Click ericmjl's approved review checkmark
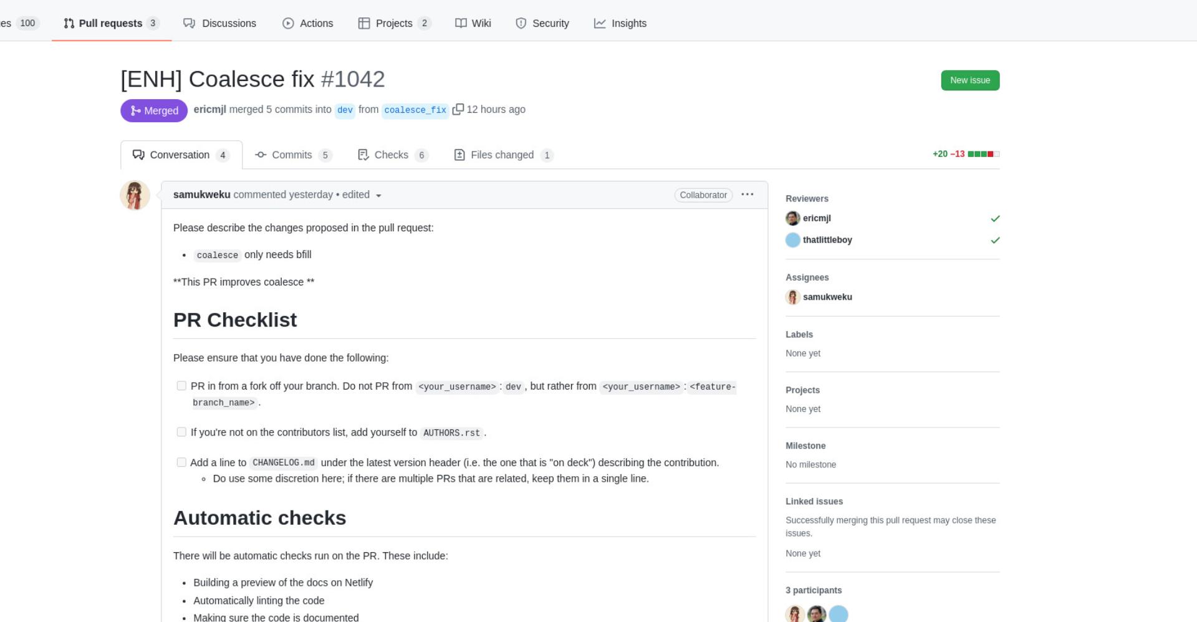The width and height of the screenshot is (1197, 622). pyautogui.click(x=995, y=218)
